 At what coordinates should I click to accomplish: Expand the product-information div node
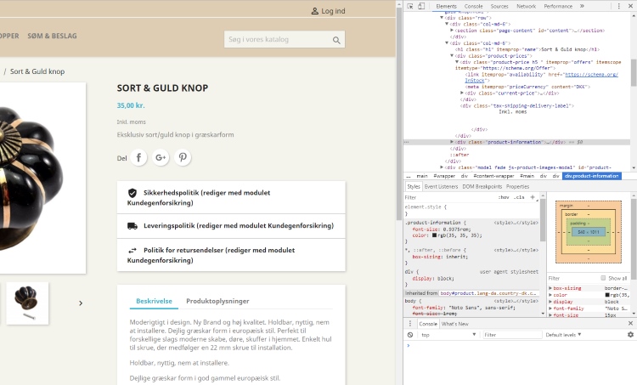point(452,141)
